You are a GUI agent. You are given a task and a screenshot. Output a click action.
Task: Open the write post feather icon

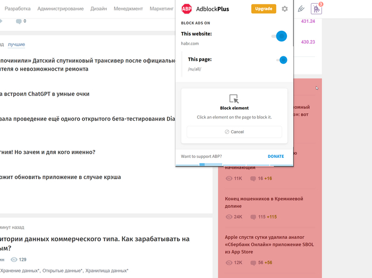[301, 9]
